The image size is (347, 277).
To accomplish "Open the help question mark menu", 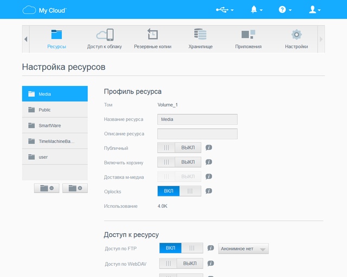I will coord(285,10).
